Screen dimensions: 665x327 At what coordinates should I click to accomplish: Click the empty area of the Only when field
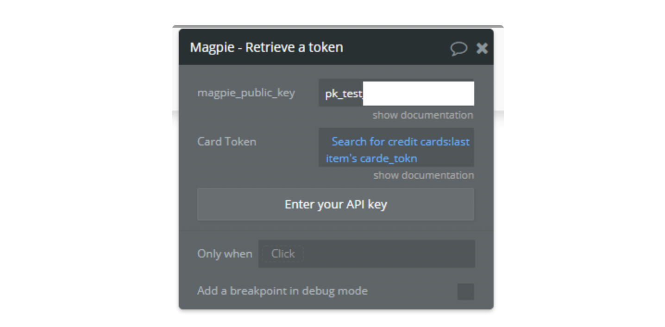tap(389, 254)
